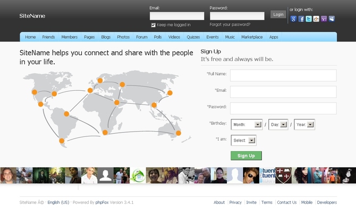The width and height of the screenshot is (356, 208).
Task: Click the green Sign Up button
Action: (246, 155)
